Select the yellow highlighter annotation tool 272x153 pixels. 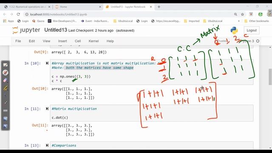pyautogui.click(x=6, y=88)
